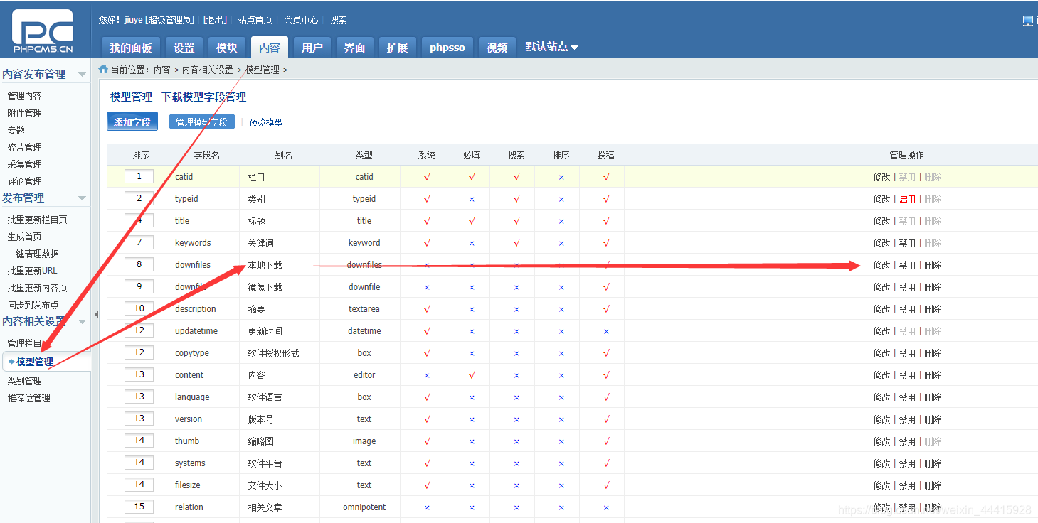Open 生成首页 in sidebar
The height and width of the screenshot is (523, 1038).
25,237
